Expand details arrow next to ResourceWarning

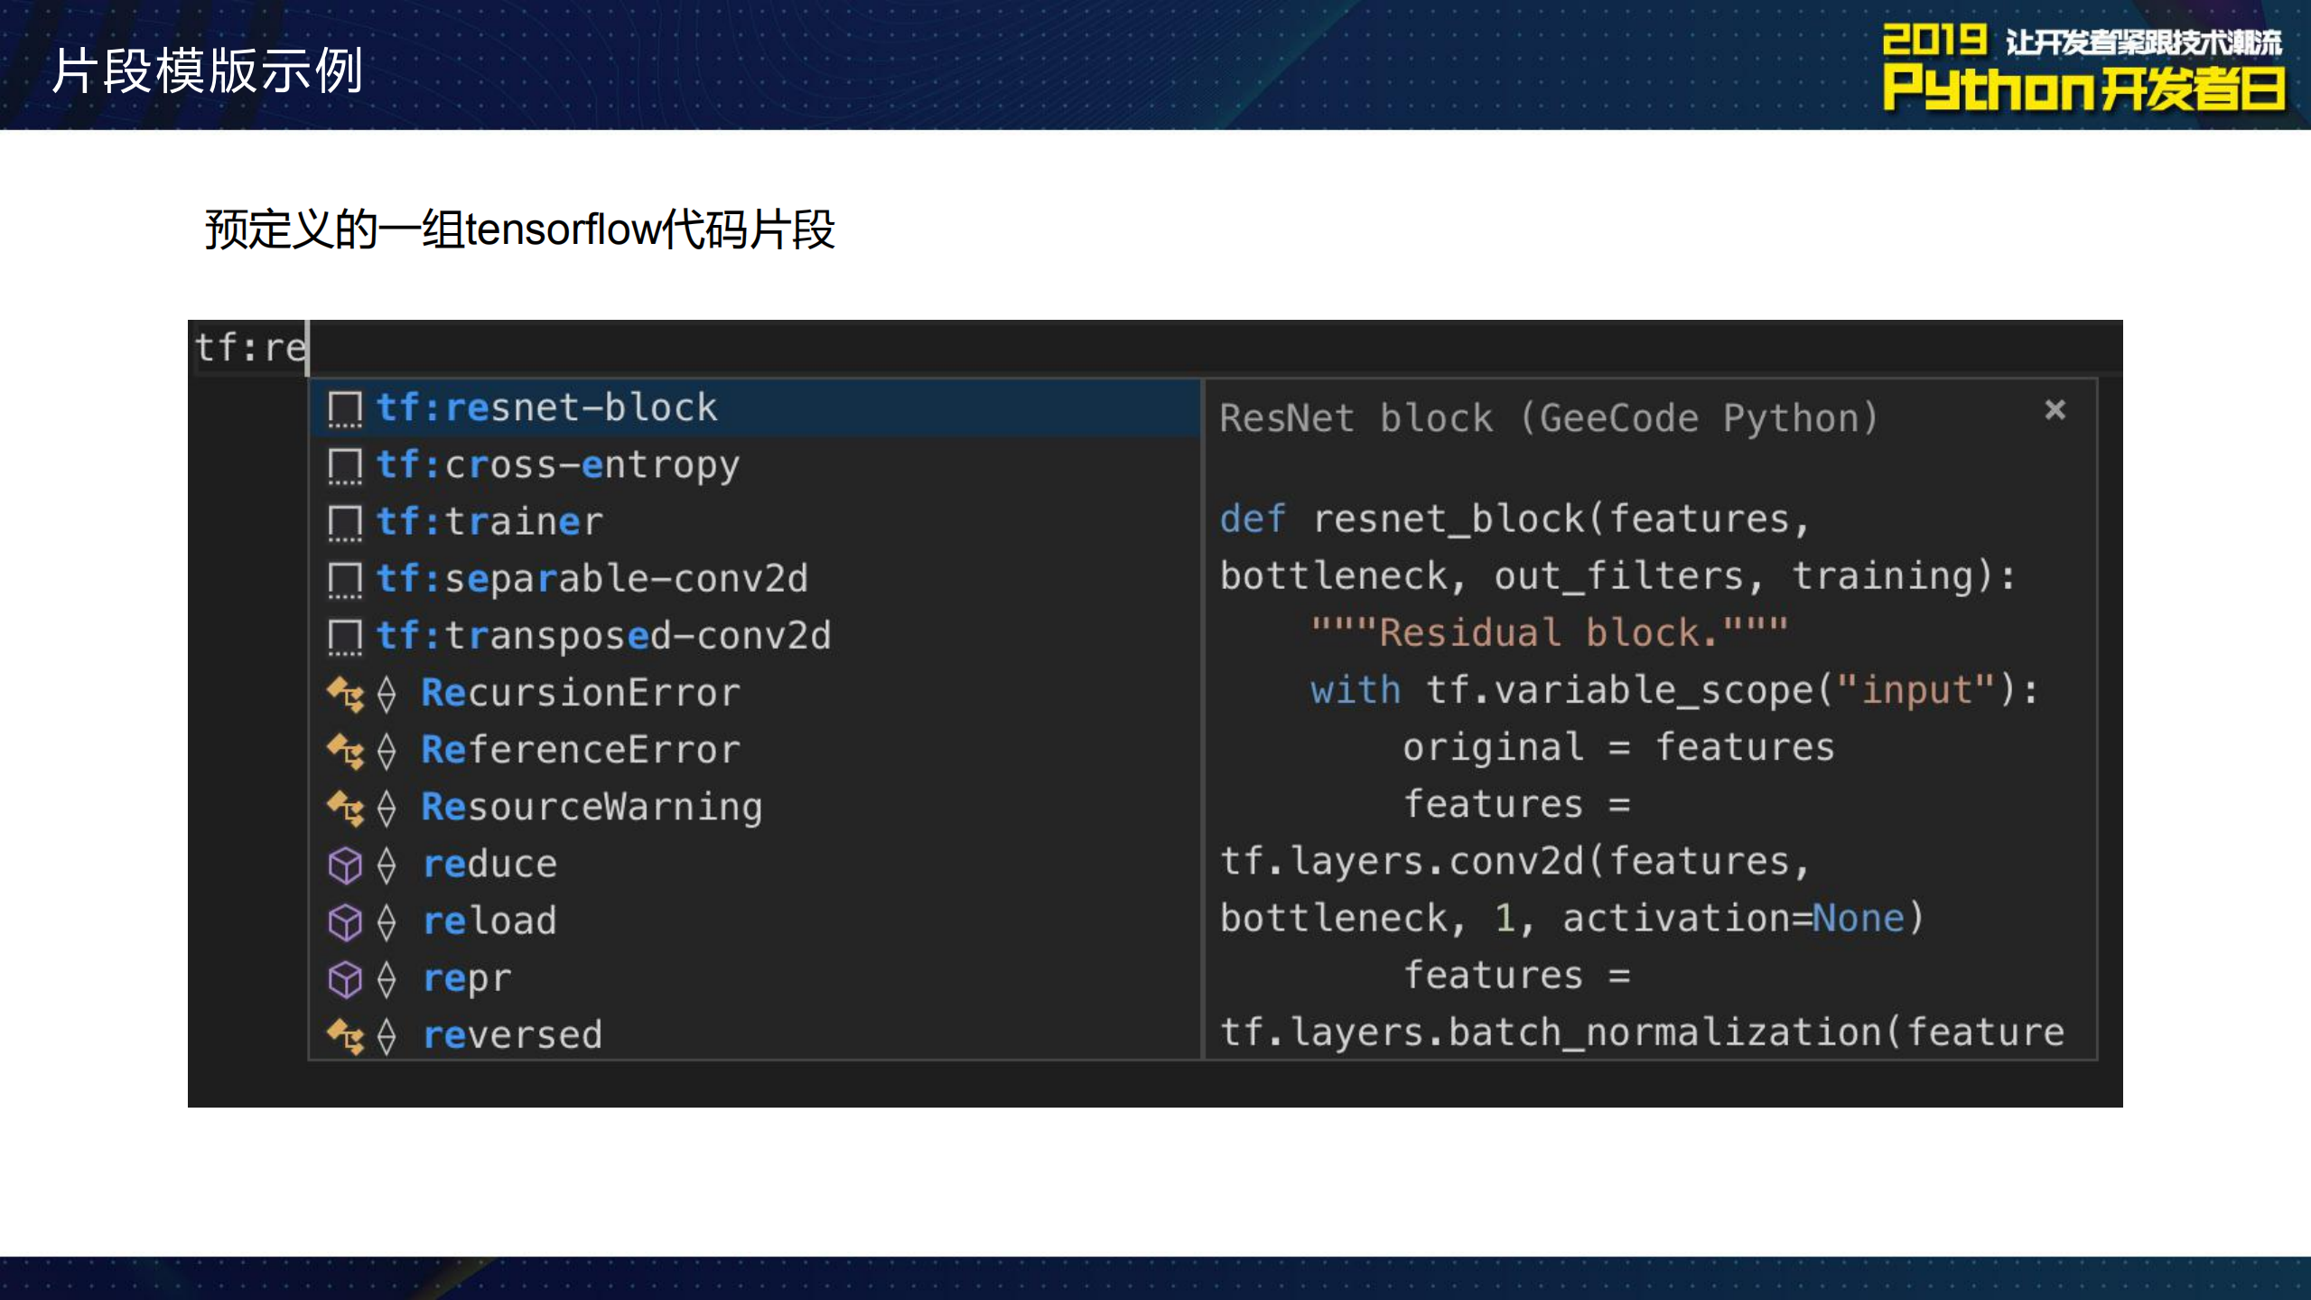(x=387, y=806)
